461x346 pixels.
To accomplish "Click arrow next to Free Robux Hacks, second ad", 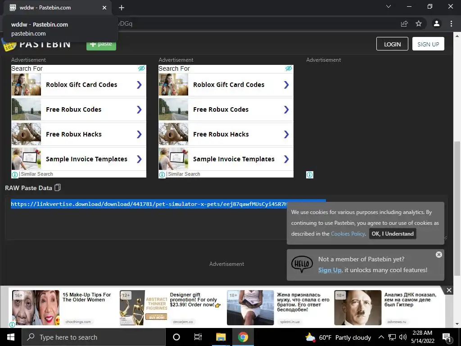I will (286, 134).
